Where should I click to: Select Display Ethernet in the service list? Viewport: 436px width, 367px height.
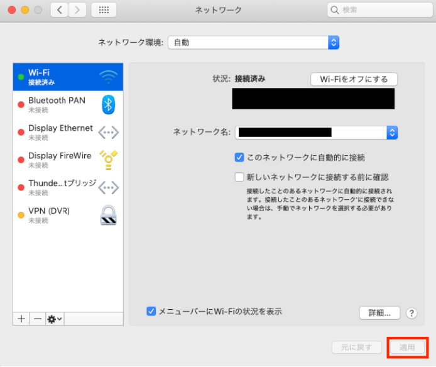point(68,132)
